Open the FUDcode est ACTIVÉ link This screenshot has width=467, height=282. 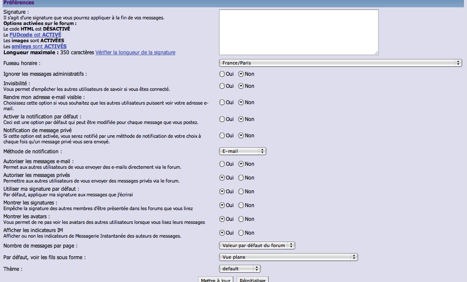(x=35, y=35)
